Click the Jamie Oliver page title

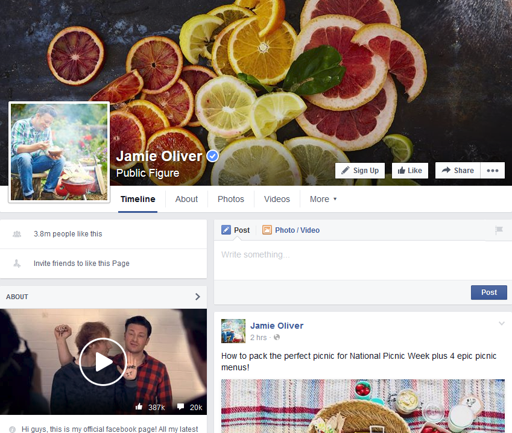click(159, 156)
